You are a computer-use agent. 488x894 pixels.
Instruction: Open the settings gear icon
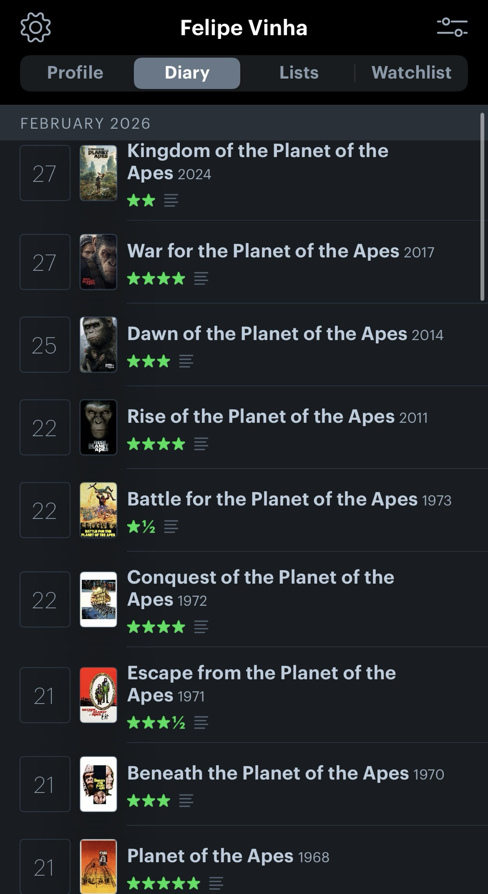tap(36, 28)
